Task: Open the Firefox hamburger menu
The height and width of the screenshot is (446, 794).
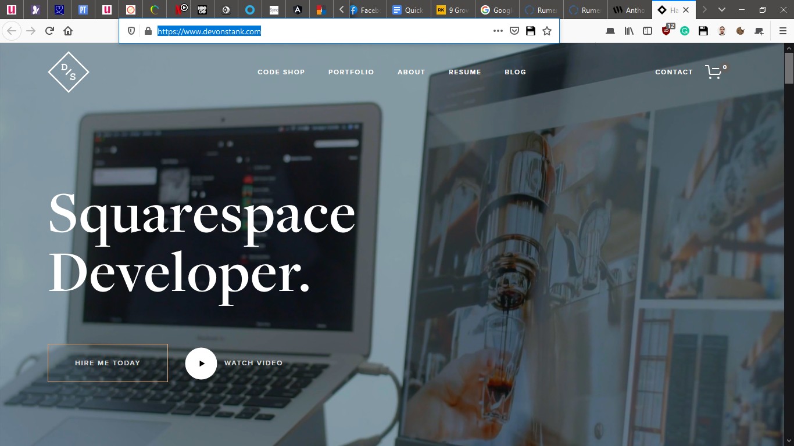Action: click(x=782, y=31)
